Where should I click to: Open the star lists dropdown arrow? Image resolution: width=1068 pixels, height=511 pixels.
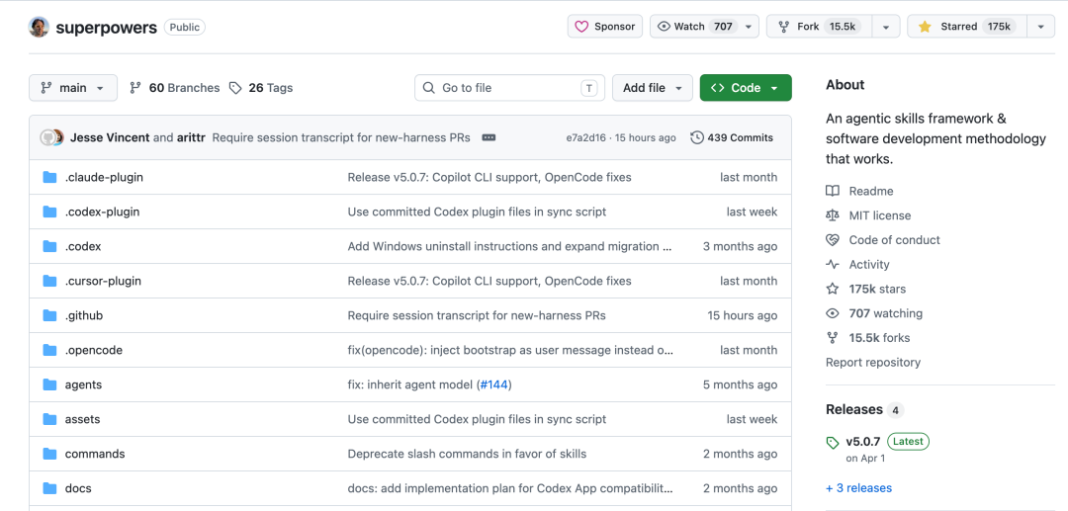[x=1040, y=27]
